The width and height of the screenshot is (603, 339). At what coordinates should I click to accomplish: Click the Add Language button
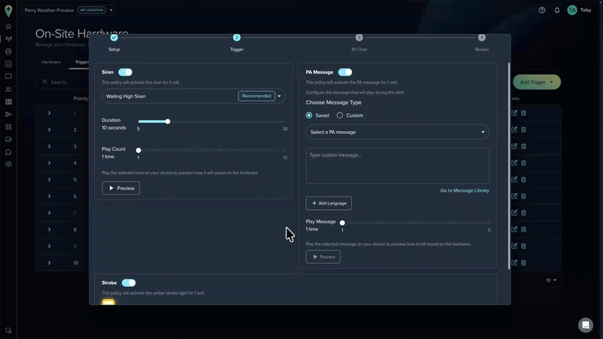tap(329, 203)
